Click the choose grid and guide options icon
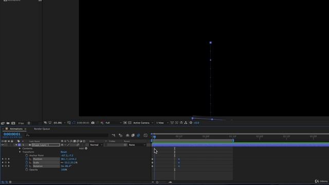Viewport: 329px width, 185px height. (69, 123)
